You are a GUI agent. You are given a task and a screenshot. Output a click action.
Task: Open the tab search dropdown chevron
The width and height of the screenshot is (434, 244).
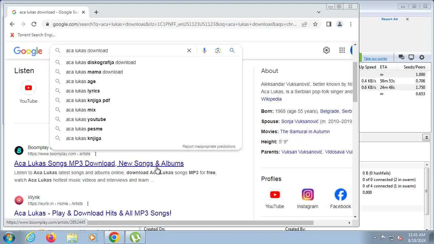coord(319,12)
